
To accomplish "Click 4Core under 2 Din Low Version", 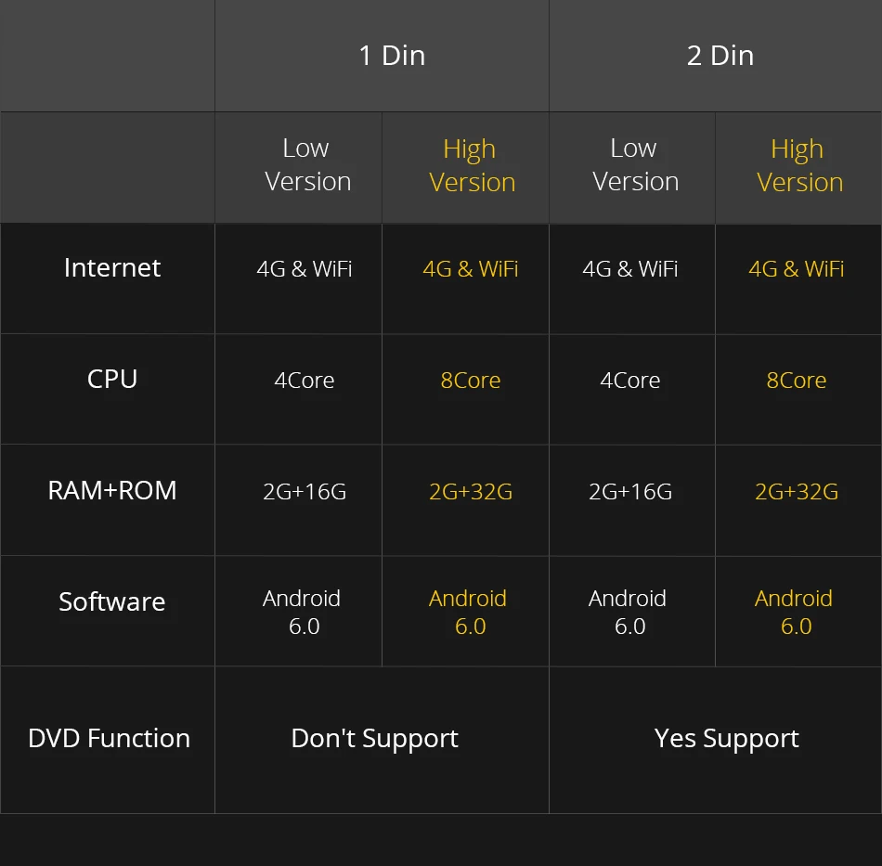I will (x=630, y=381).
